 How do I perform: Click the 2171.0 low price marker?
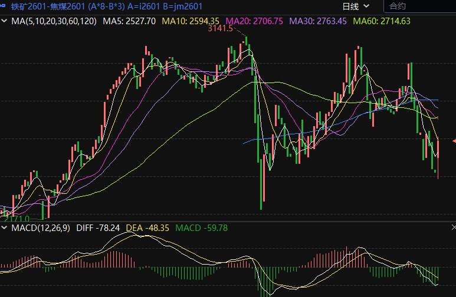[16, 219]
